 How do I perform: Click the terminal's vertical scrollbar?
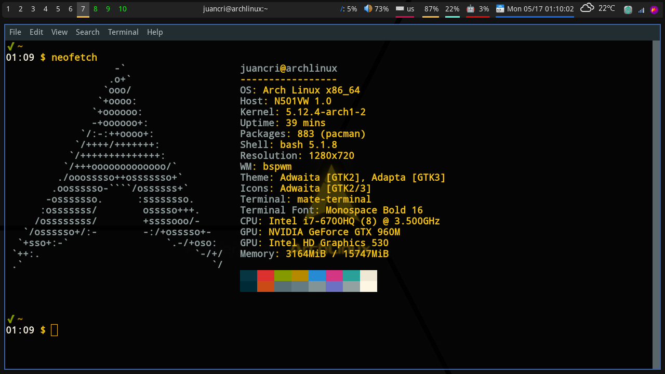click(x=656, y=205)
